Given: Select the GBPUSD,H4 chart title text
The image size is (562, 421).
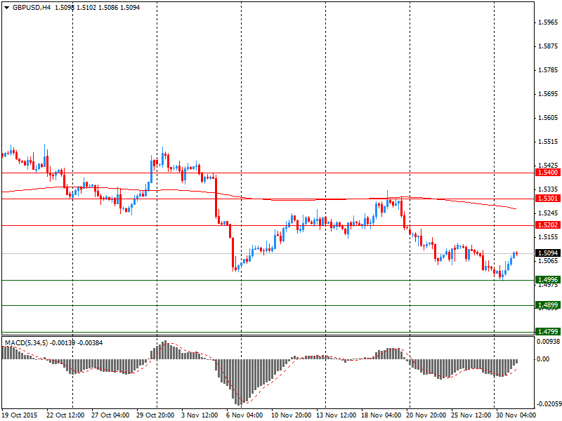Looking at the screenshot, I should (32, 8).
